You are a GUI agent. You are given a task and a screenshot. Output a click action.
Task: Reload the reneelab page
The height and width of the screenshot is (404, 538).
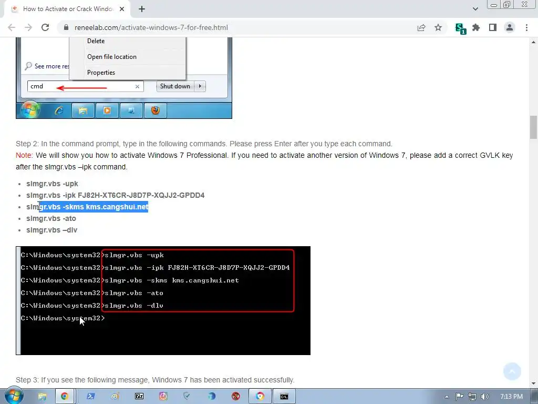tap(45, 27)
